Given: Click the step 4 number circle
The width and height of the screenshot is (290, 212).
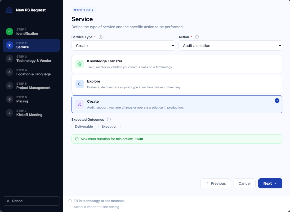Looking at the screenshot, I should click(10, 72).
